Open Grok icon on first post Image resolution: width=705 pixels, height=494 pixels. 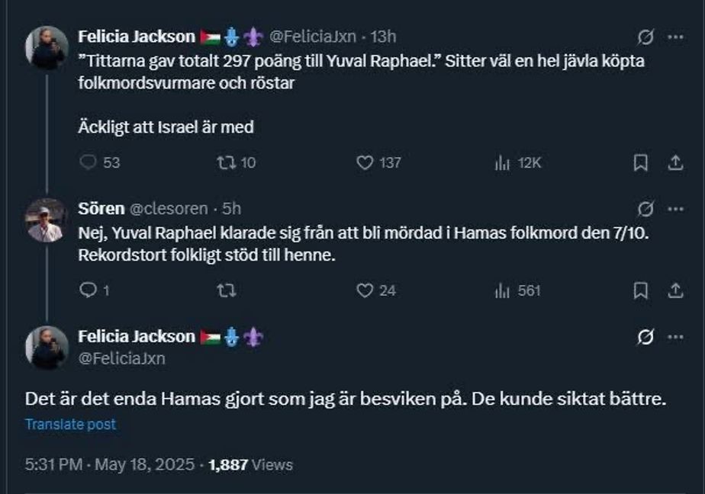[645, 37]
